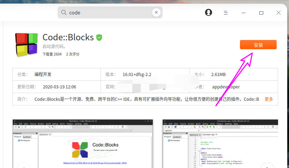This screenshot has height=168, width=289.
Task: Click the Code::Blocks app title
Action: tap(68, 37)
